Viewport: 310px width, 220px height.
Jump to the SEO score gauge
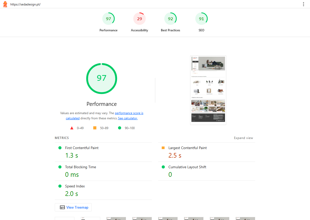(202, 22)
